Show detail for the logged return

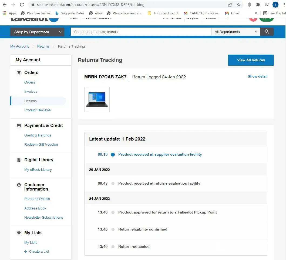click(257, 76)
